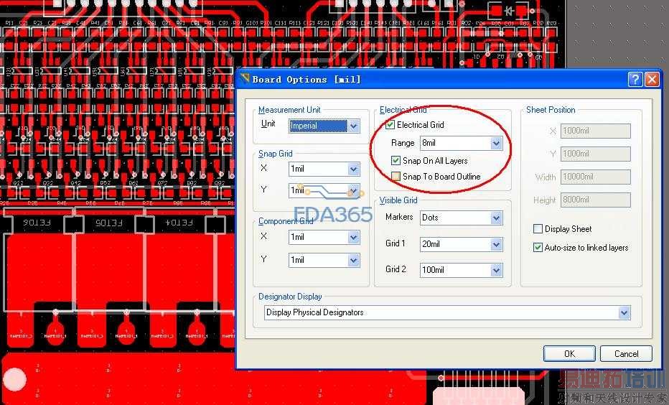This screenshot has width=669, height=405.
Task: Select the FET05 component label on the PCB
Action: click(109, 223)
